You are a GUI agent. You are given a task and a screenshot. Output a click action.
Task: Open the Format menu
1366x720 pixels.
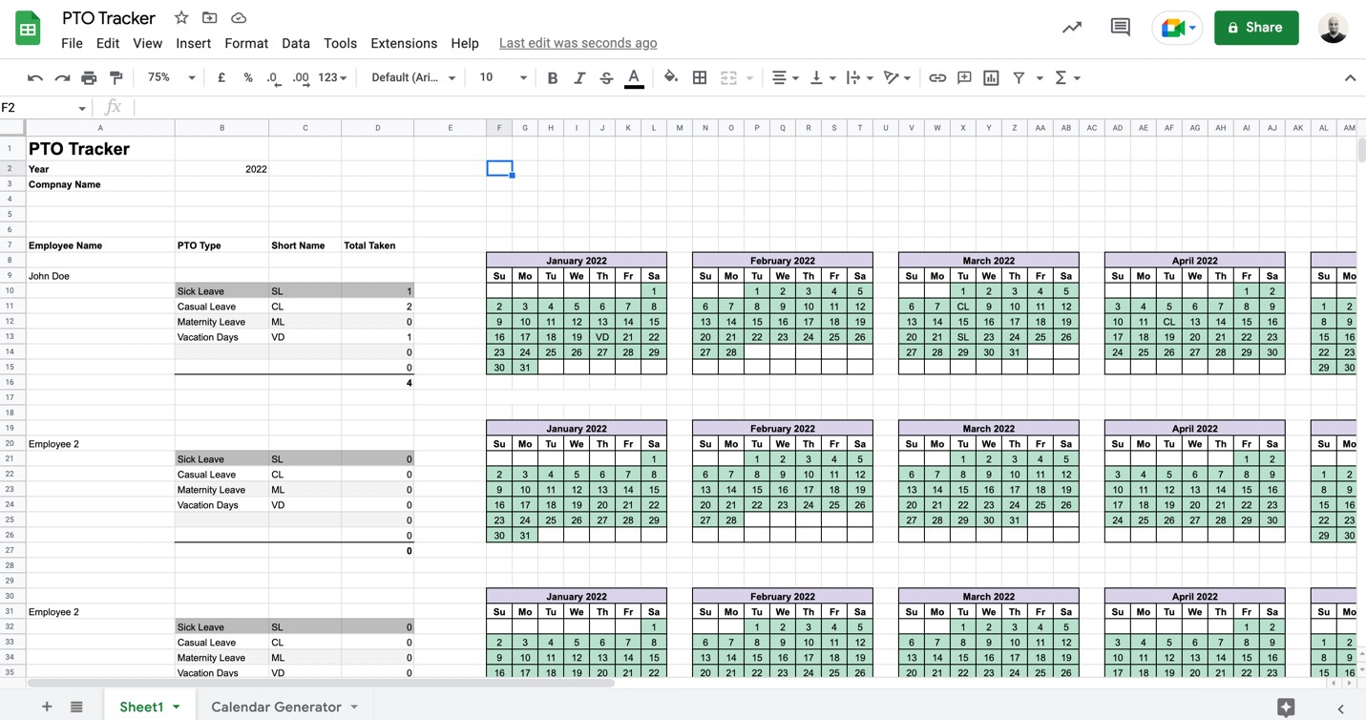(246, 43)
